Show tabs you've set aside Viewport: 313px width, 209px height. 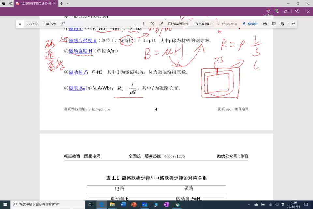click(x=3, y=3)
